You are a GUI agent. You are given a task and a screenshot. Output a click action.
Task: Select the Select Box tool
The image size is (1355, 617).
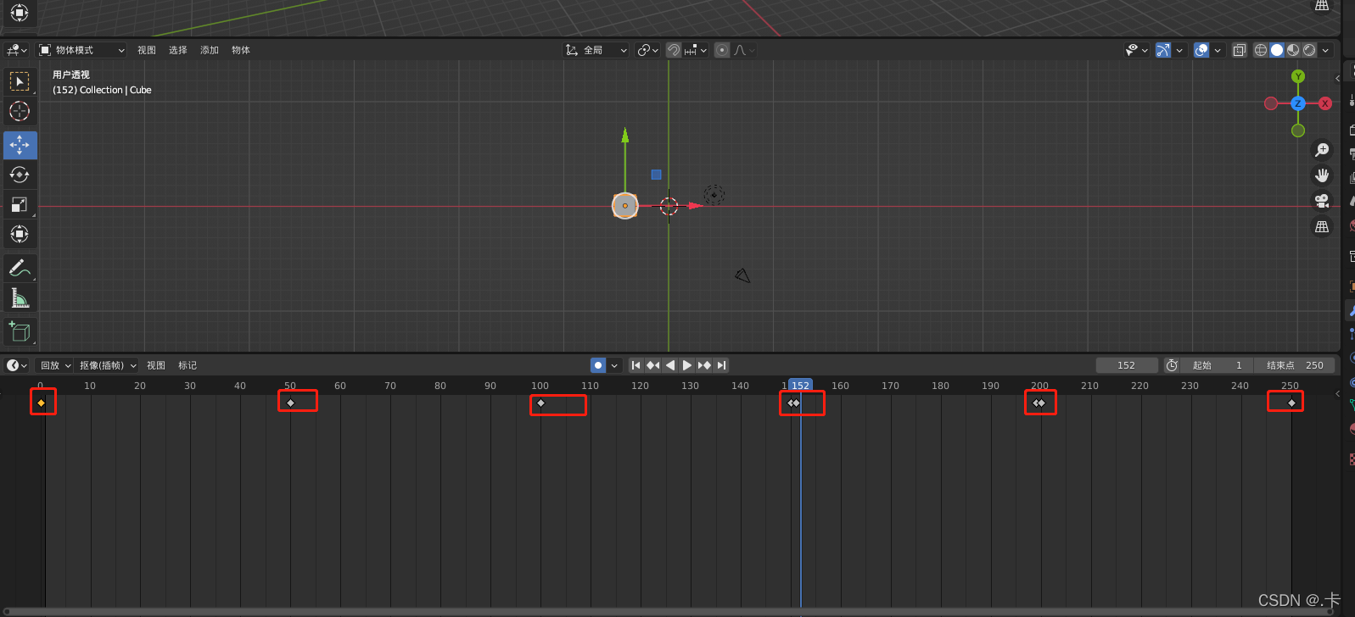click(x=20, y=81)
